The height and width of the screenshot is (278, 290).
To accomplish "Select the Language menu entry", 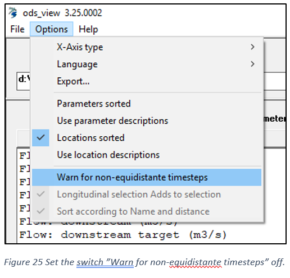I will coord(147,64).
